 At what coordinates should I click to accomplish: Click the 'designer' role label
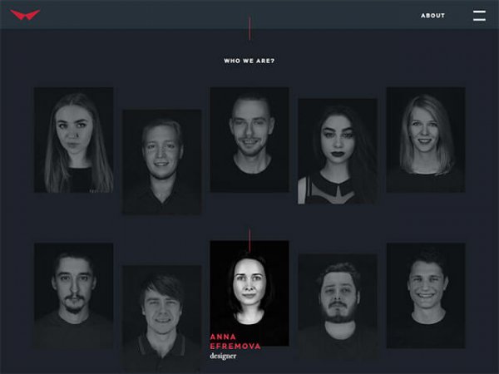pos(223,356)
